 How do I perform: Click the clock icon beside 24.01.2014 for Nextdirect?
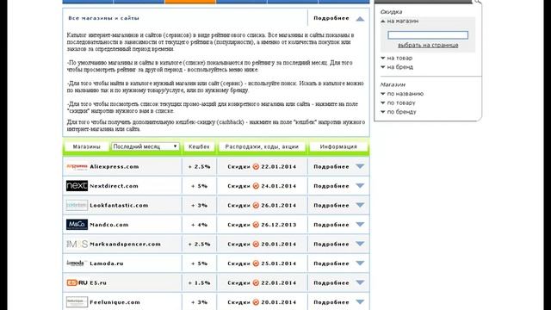(x=256, y=186)
